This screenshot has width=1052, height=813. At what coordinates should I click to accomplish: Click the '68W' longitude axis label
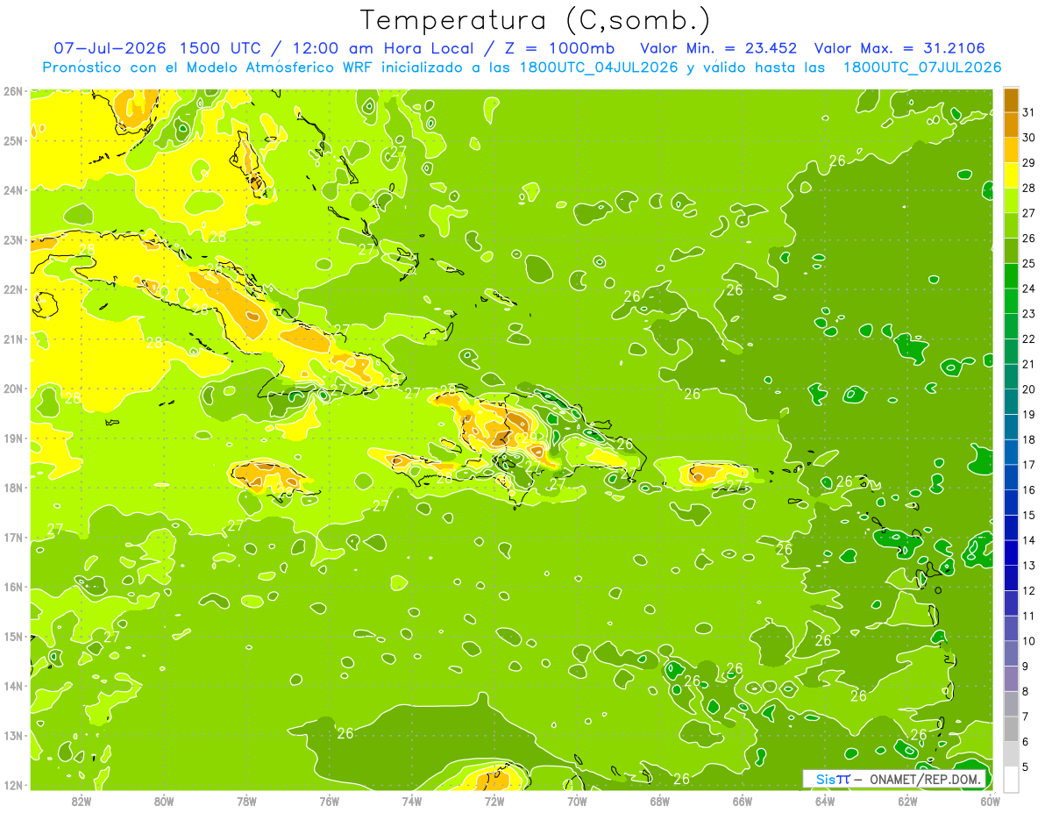click(659, 801)
